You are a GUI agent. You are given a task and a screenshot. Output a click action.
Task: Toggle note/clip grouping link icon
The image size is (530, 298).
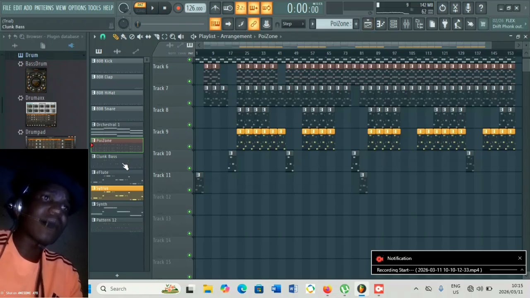coord(253,24)
